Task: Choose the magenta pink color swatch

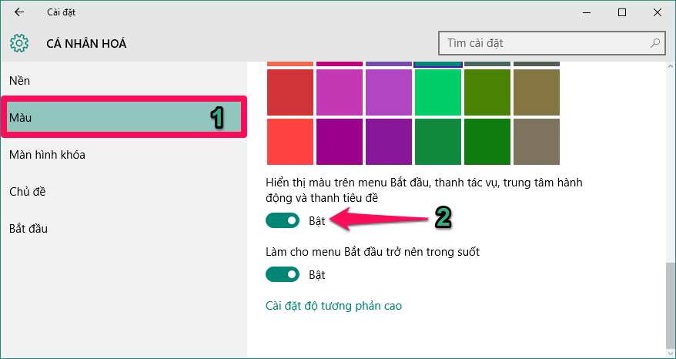Action: pos(340,92)
